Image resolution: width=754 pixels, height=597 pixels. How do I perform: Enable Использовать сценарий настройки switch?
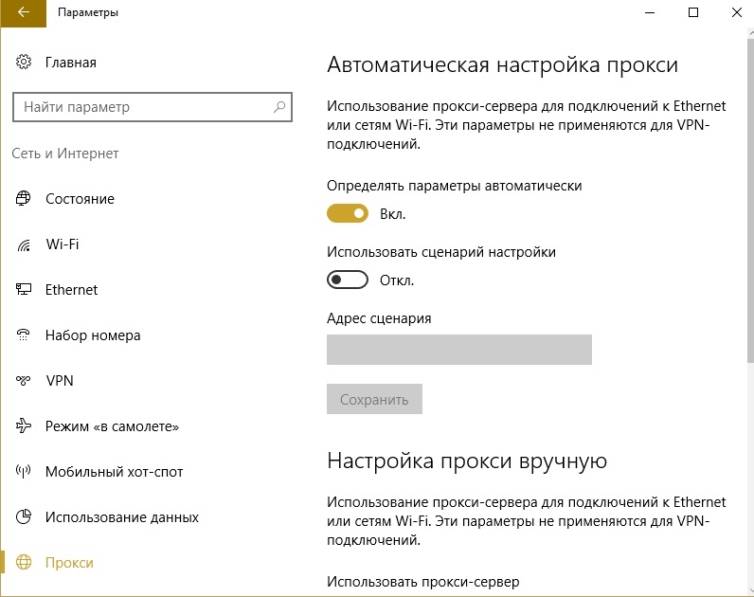(x=348, y=280)
